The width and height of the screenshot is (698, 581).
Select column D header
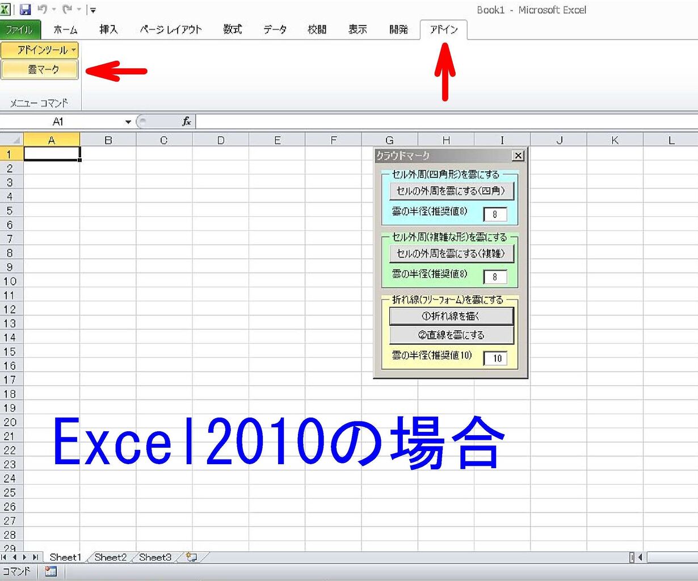click(x=221, y=140)
